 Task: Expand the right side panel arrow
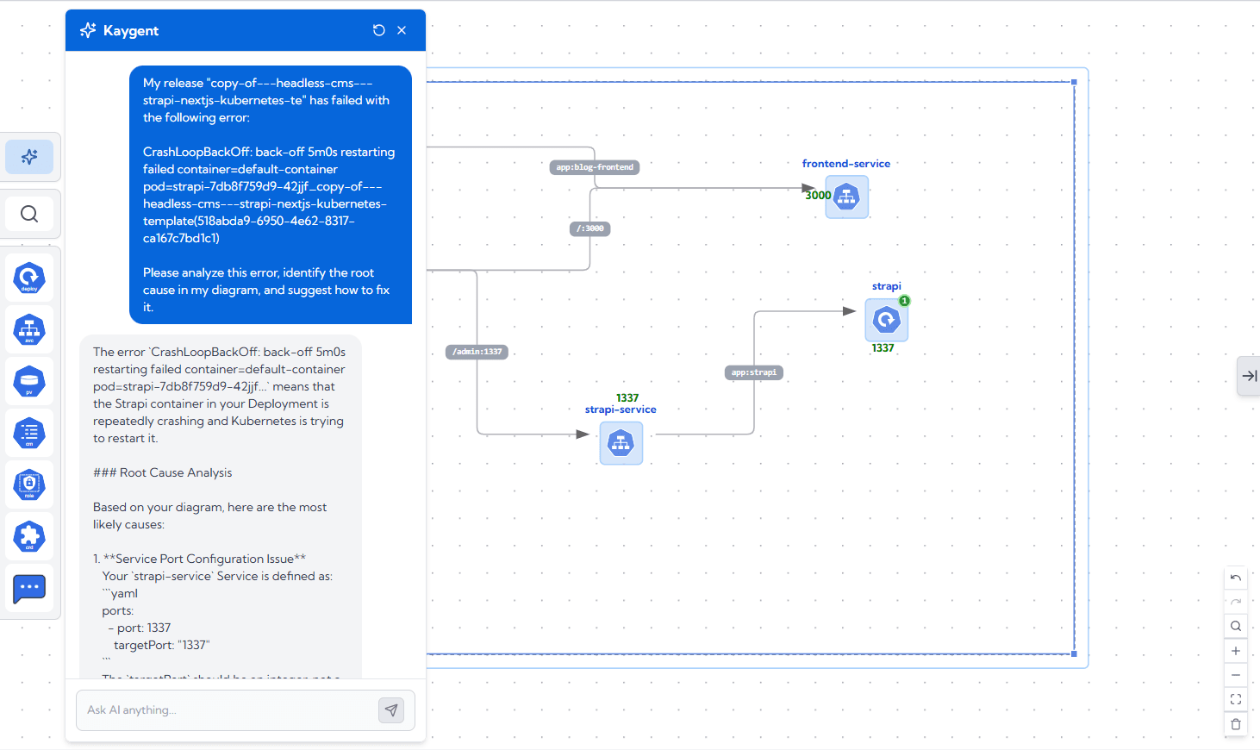click(x=1249, y=376)
